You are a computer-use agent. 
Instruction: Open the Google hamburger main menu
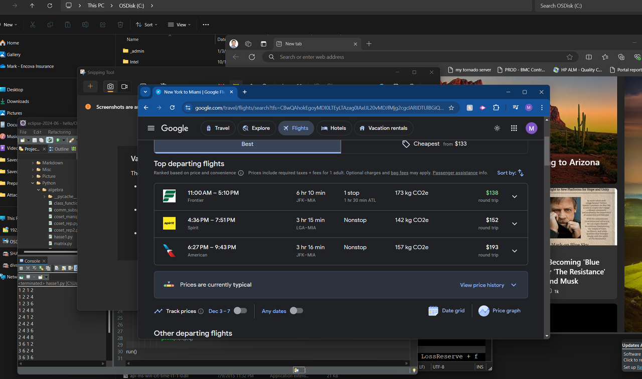pos(151,128)
